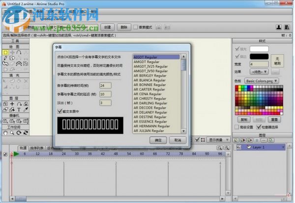Toggle the center text checkbox in subtitle dialog

point(59,111)
